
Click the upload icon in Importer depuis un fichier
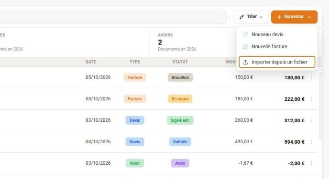245,62
